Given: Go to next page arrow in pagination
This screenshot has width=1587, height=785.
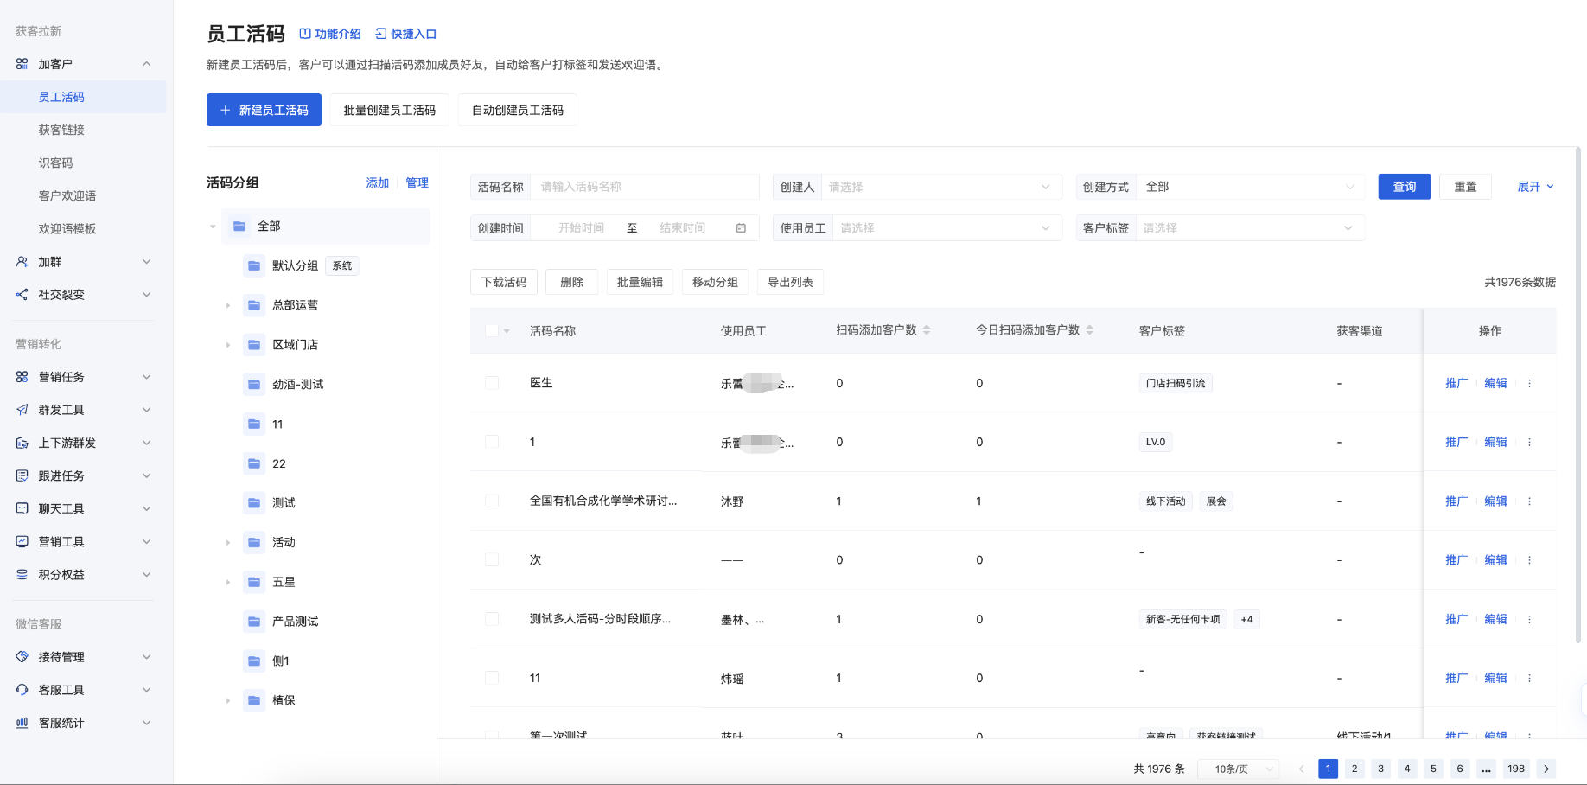Looking at the screenshot, I should click(x=1546, y=769).
